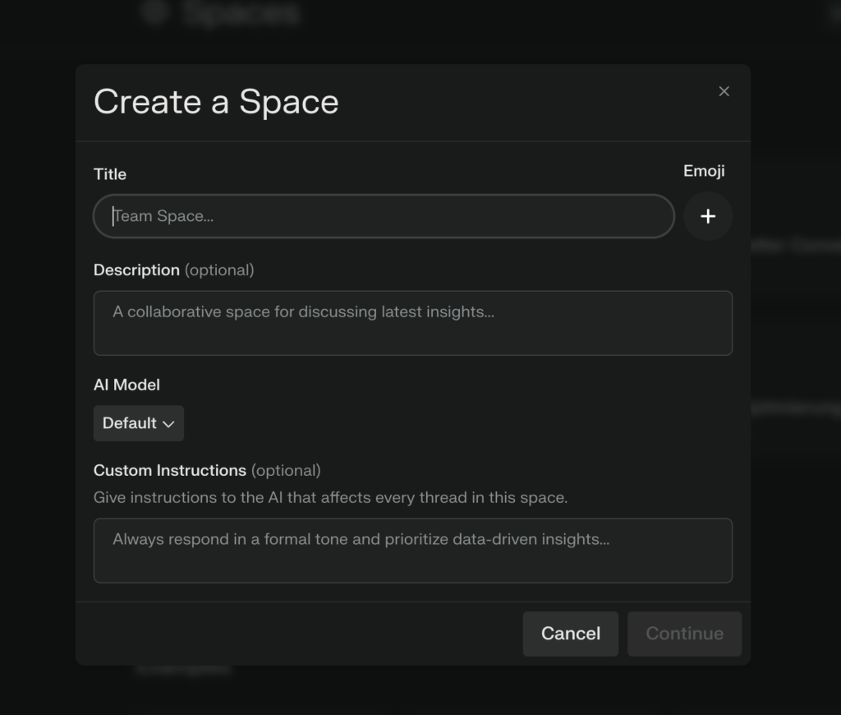Click into the Description text box
Image resolution: width=841 pixels, height=715 pixels.
tap(412, 323)
